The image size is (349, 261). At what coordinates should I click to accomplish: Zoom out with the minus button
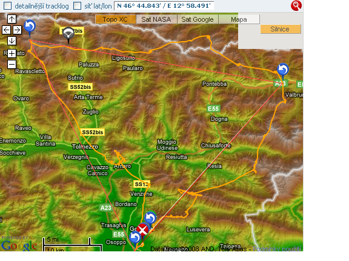tap(12, 65)
